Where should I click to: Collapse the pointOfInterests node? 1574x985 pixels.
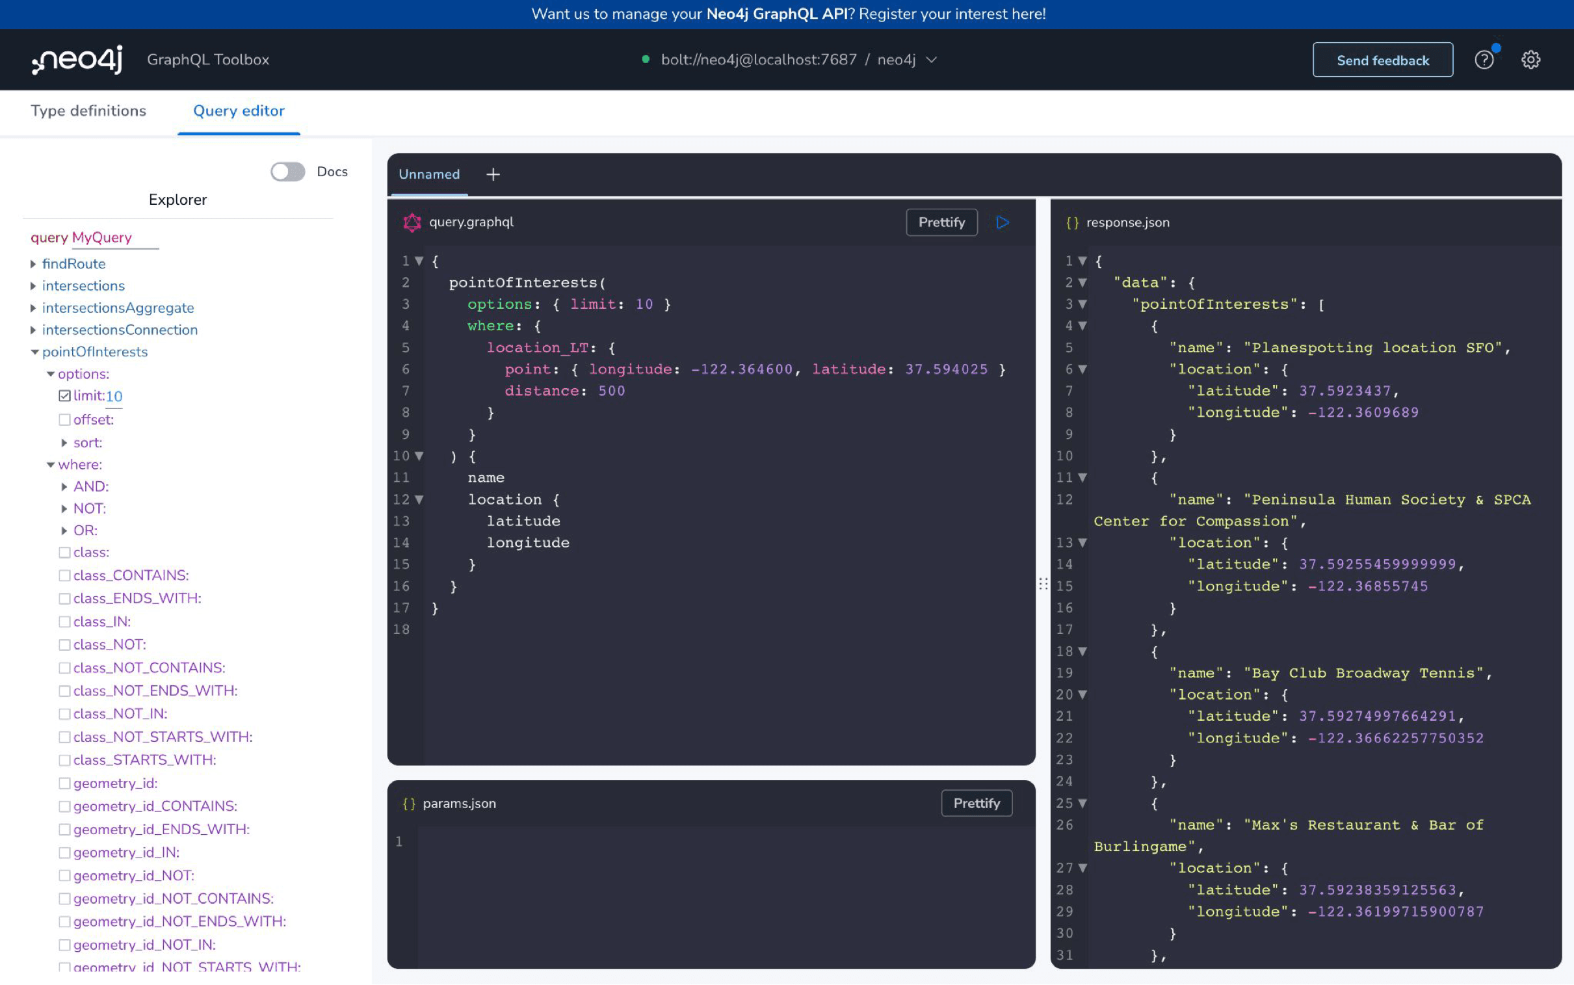[34, 352]
